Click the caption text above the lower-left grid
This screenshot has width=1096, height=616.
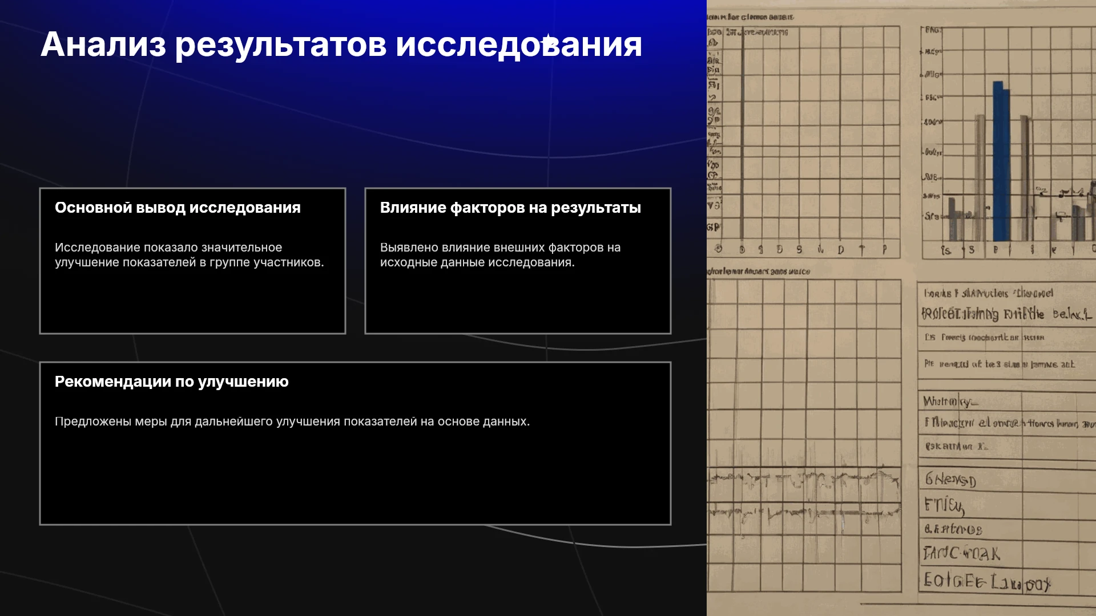click(x=759, y=271)
